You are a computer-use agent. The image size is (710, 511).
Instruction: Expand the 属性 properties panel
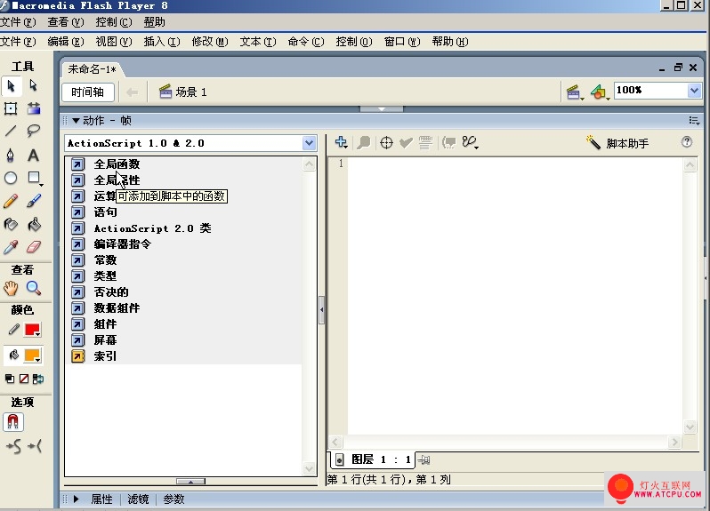(77, 499)
